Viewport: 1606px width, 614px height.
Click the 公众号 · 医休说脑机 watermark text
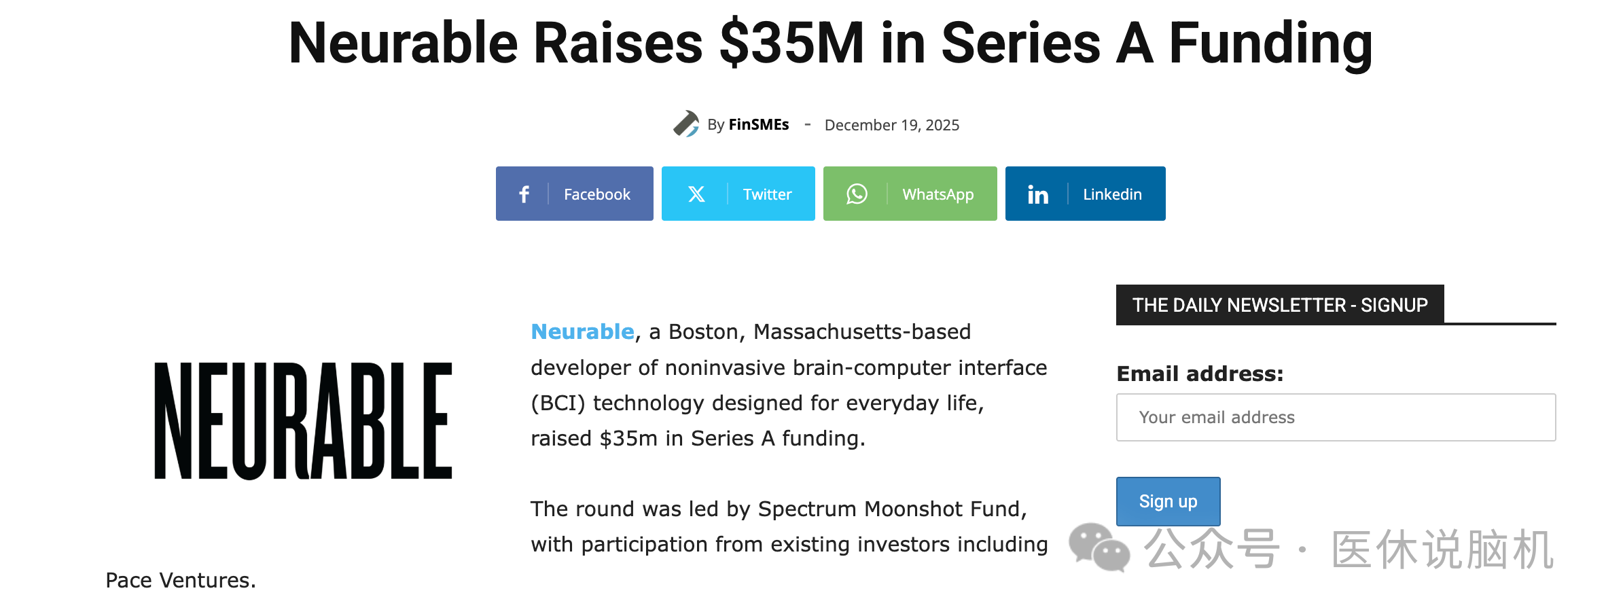1348,549
